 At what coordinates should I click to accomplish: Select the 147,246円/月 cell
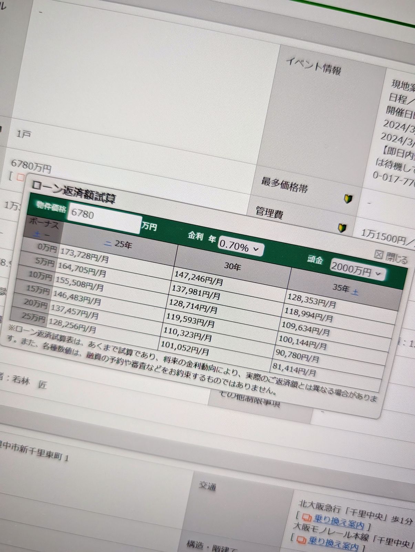(199, 278)
